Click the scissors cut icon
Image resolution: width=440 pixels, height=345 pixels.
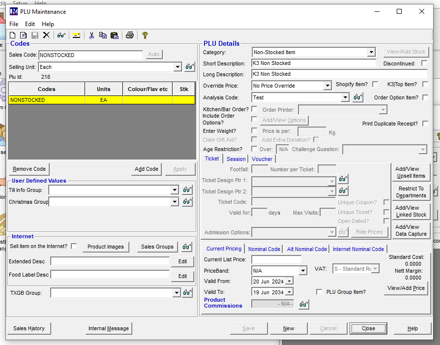pos(91,35)
